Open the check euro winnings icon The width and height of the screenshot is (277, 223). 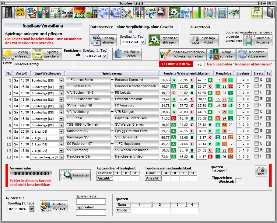[150, 13]
